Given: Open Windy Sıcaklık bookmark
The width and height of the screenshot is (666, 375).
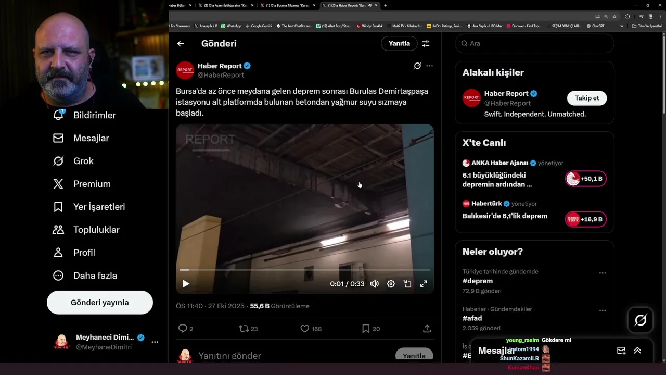Looking at the screenshot, I should 369,26.
